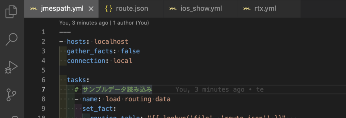The height and width of the screenshot is (118, 346).
Task: Click line number 9 in gutter
Action: (x=43, y=108)
